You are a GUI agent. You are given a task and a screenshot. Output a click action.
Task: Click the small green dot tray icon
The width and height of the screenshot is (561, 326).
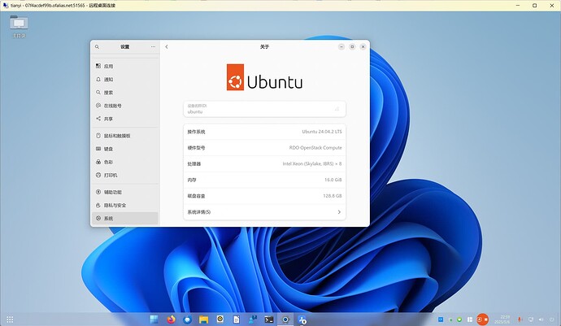[x=450, y=319]
